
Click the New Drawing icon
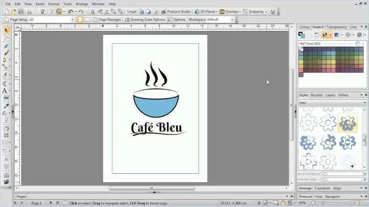point(7,11)
